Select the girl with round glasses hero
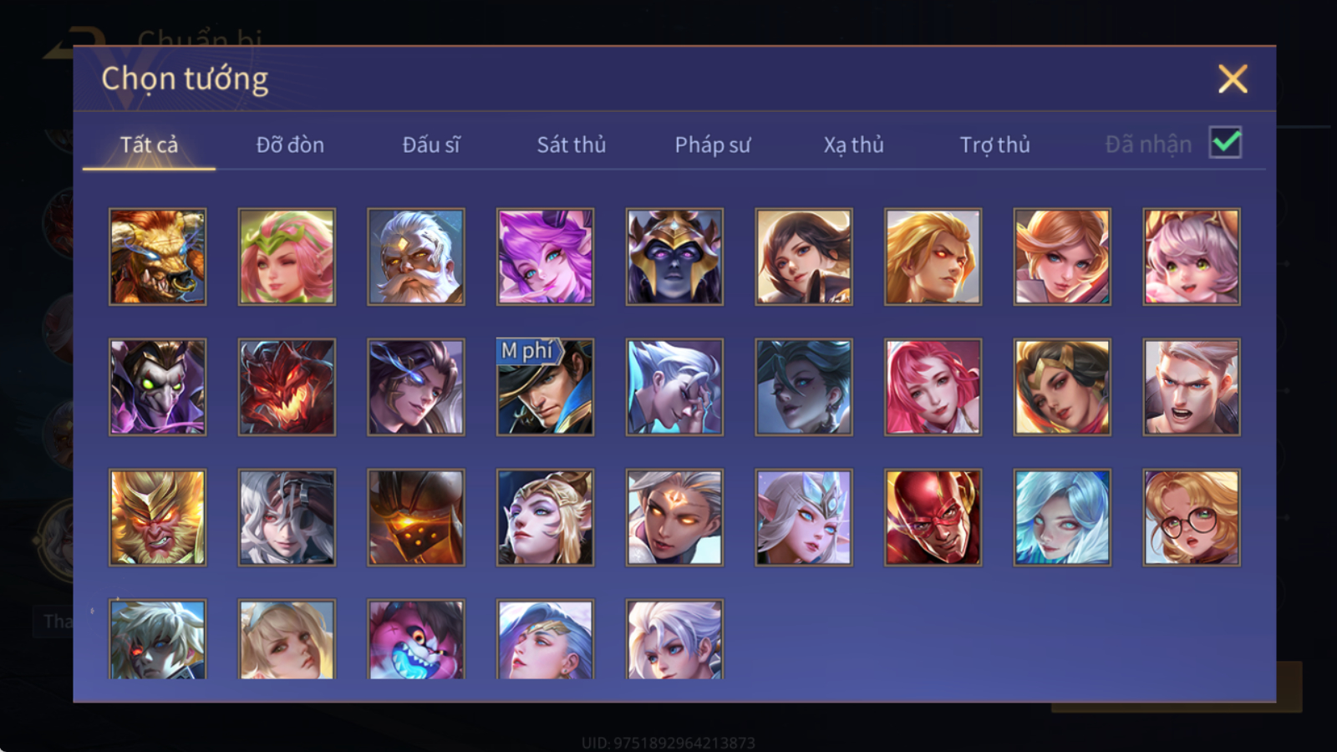The width and height of the screenshot is (1337, 752). pyautogui.click(x=1192, y=517)
